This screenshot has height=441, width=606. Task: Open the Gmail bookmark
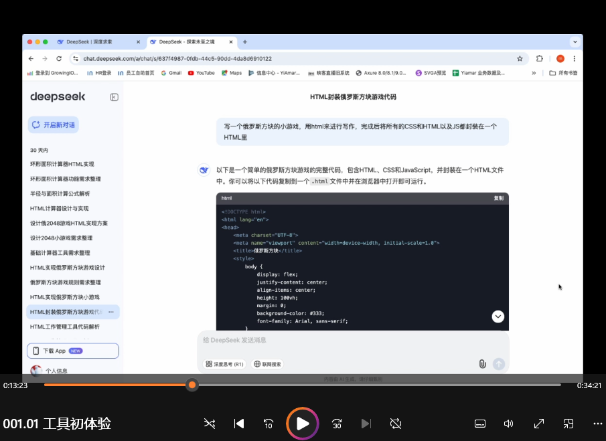(171, 73)
